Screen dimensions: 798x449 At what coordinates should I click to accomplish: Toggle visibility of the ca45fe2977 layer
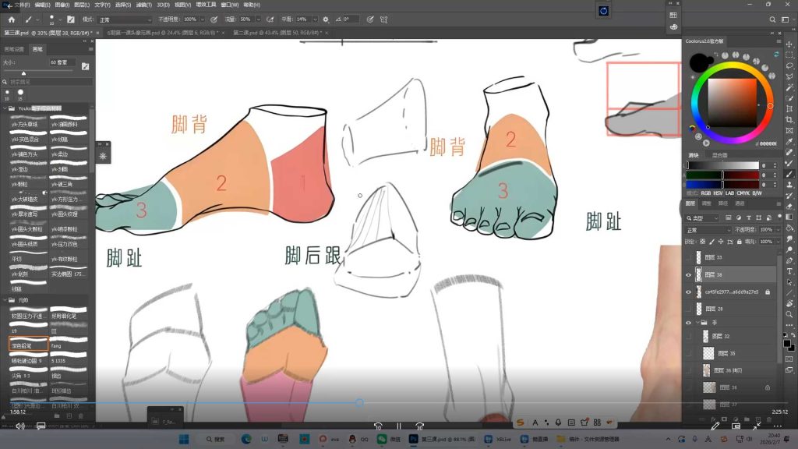(x=689, y=292)
